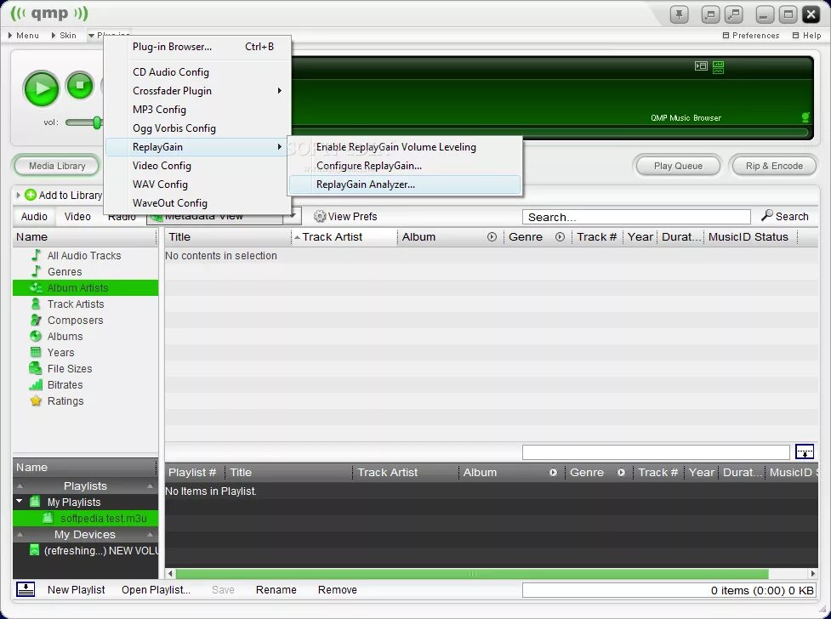
Task: Click the display video mode icon
Action: 701,65
